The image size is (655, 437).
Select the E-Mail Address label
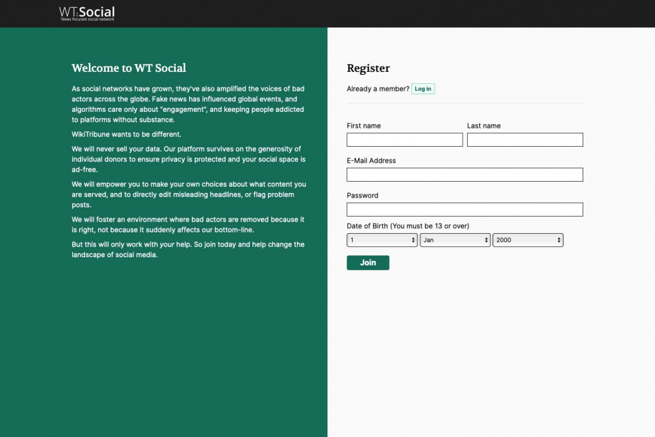[371, 161]
